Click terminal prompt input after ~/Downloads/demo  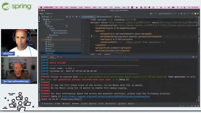[81, 99]
